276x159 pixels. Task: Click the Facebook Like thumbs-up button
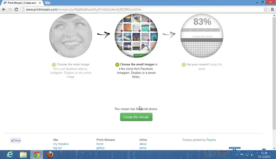[16, 141]
